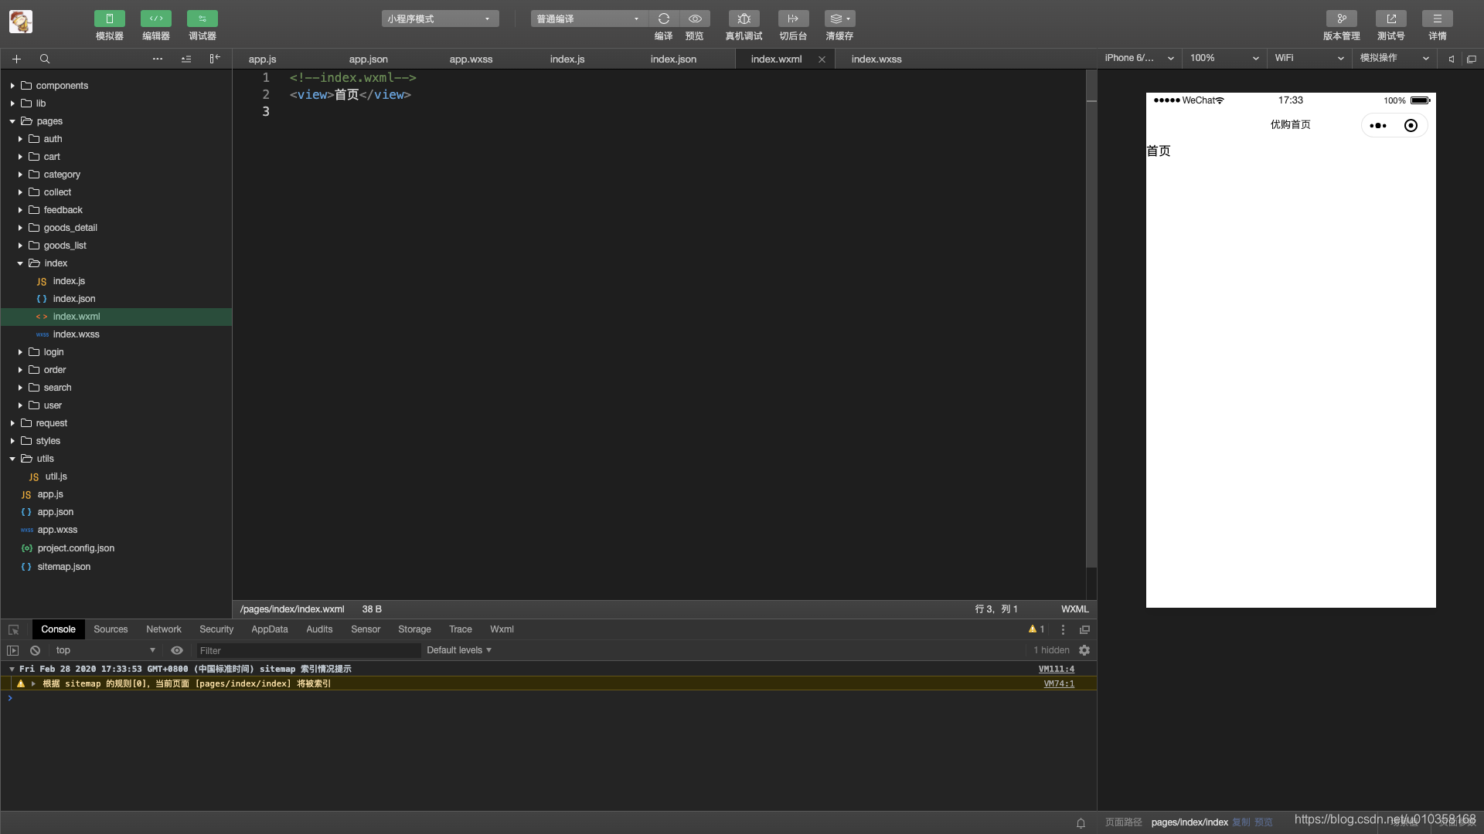Open the iPhone 6 device dropdown
1484x834 pixels.
click(1139, 58)
